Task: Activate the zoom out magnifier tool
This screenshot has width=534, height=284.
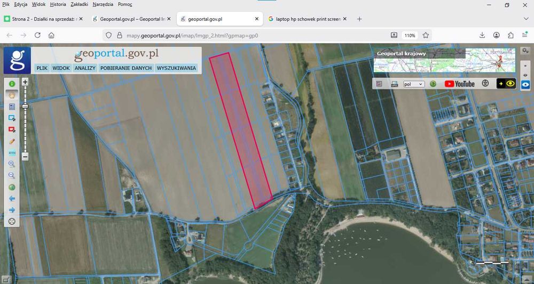Action: 12,176
